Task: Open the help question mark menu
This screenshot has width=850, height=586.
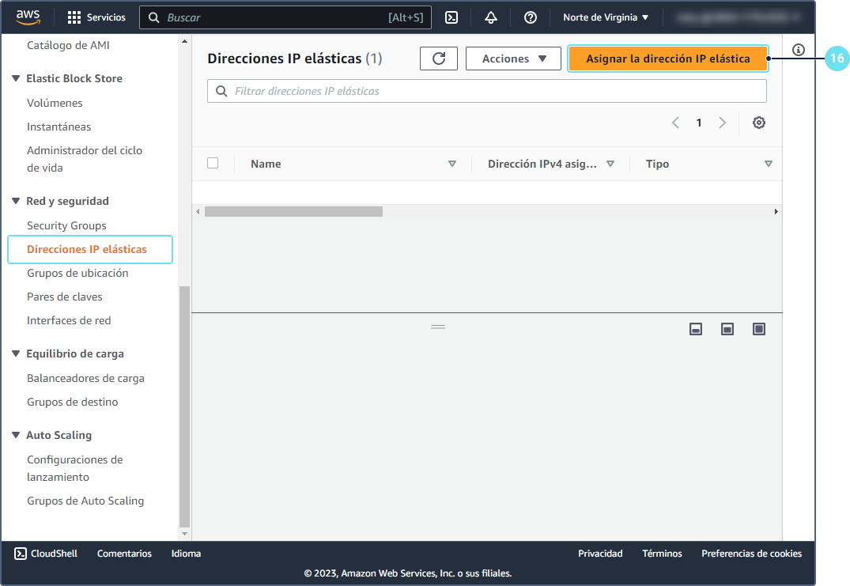Action: (531, 17)
